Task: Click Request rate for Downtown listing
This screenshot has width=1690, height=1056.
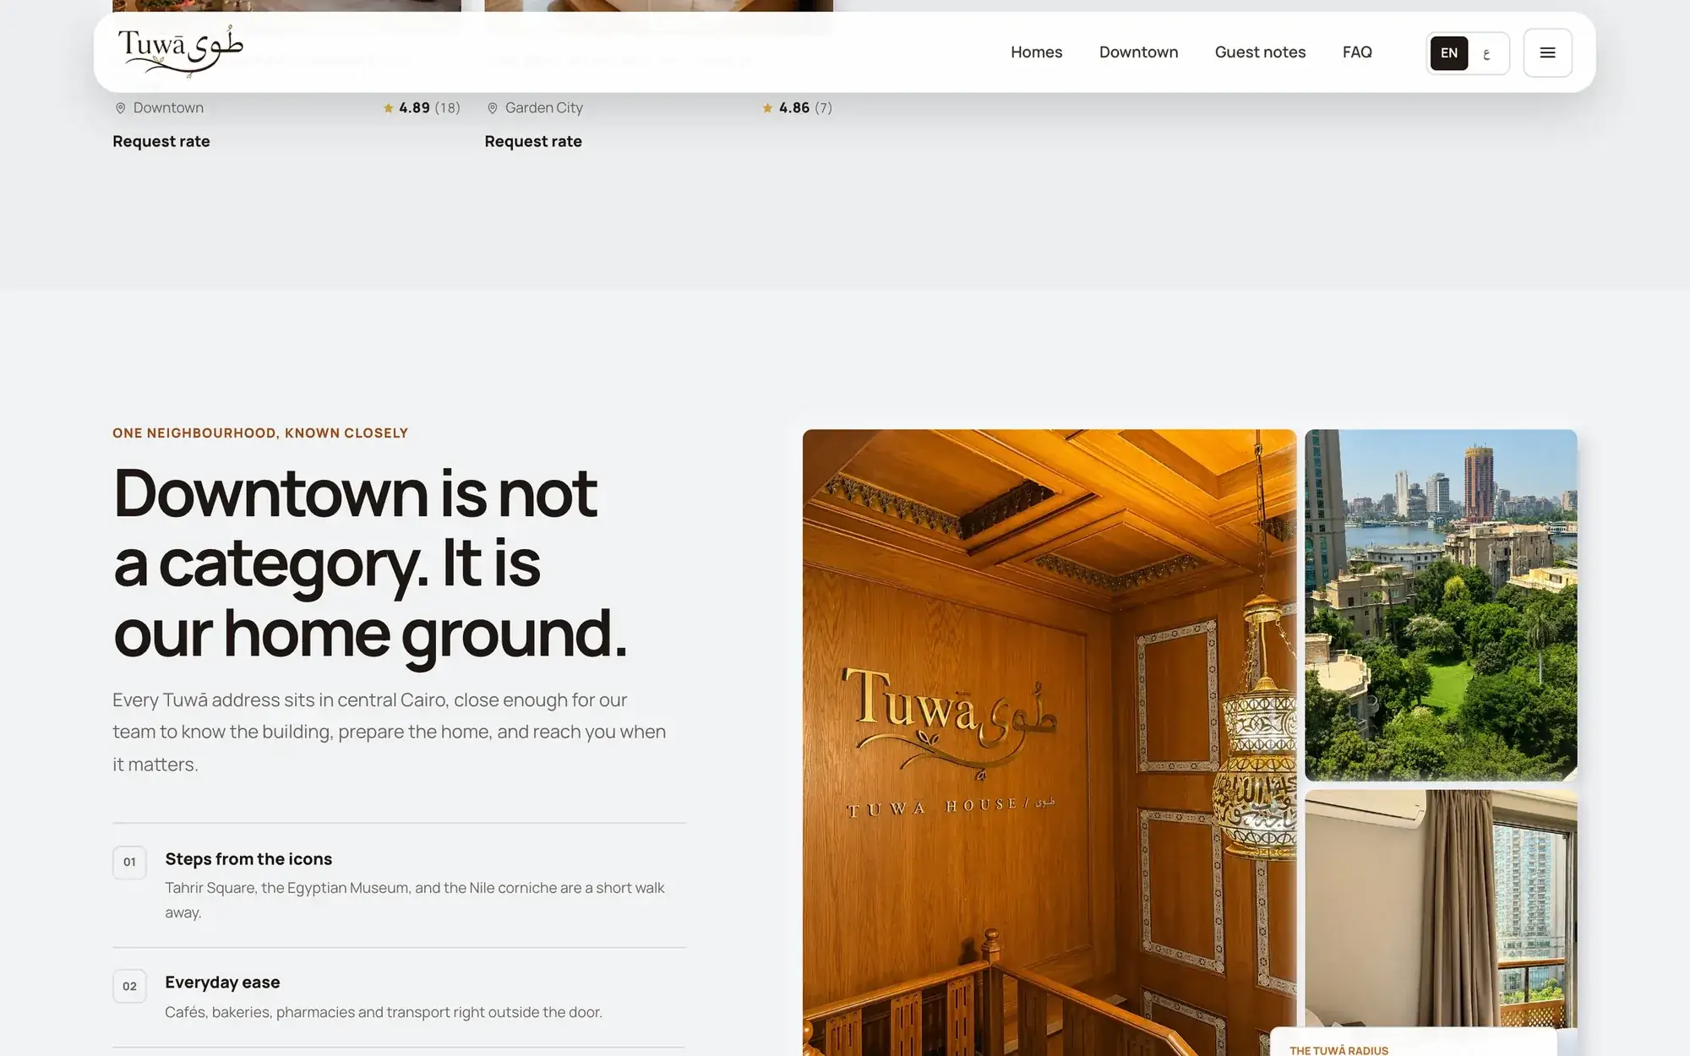Action: [x=161, y=141]
